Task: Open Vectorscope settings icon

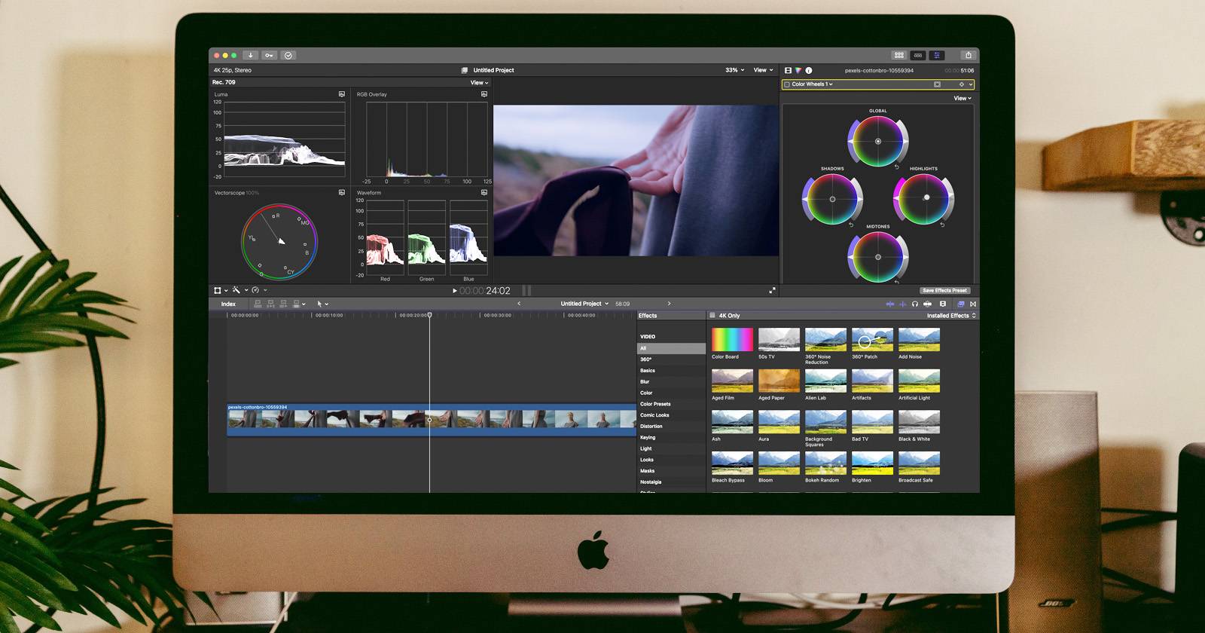Action: tap(341, 193)
